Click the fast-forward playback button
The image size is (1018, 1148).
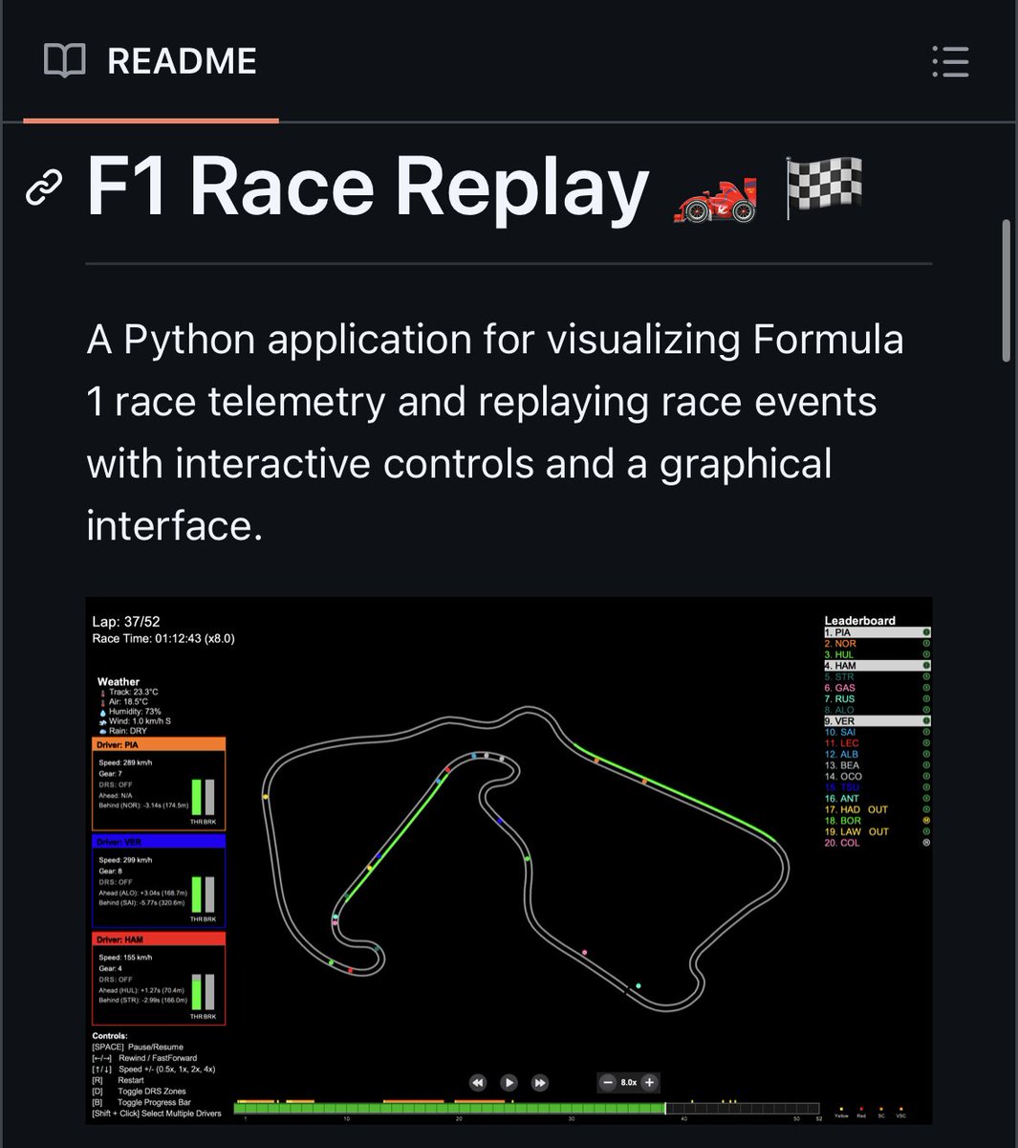point(539,1082)
